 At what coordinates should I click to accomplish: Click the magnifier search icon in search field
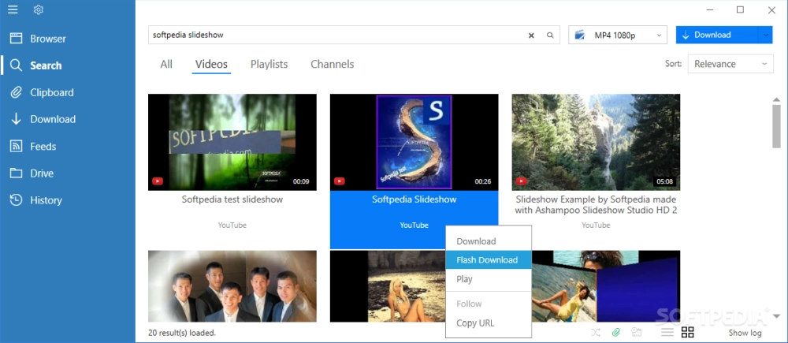(x=551, y=35)
